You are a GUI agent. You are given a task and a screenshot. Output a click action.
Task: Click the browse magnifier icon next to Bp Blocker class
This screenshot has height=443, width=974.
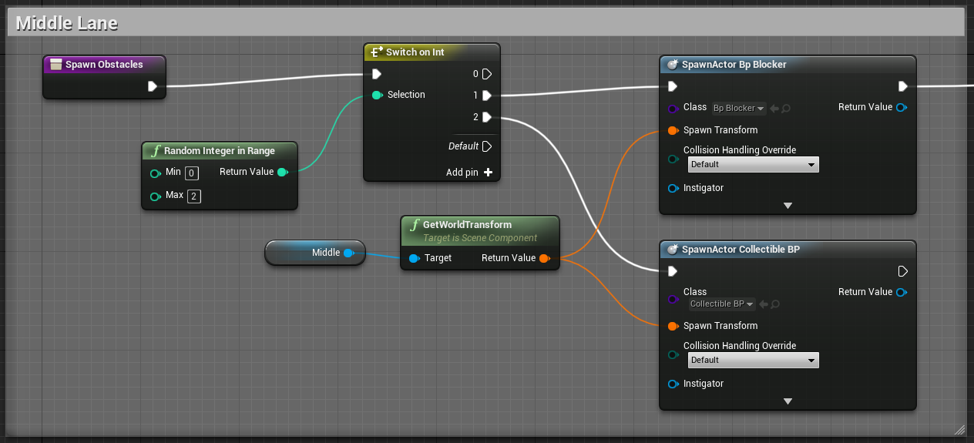coord(786,109)
